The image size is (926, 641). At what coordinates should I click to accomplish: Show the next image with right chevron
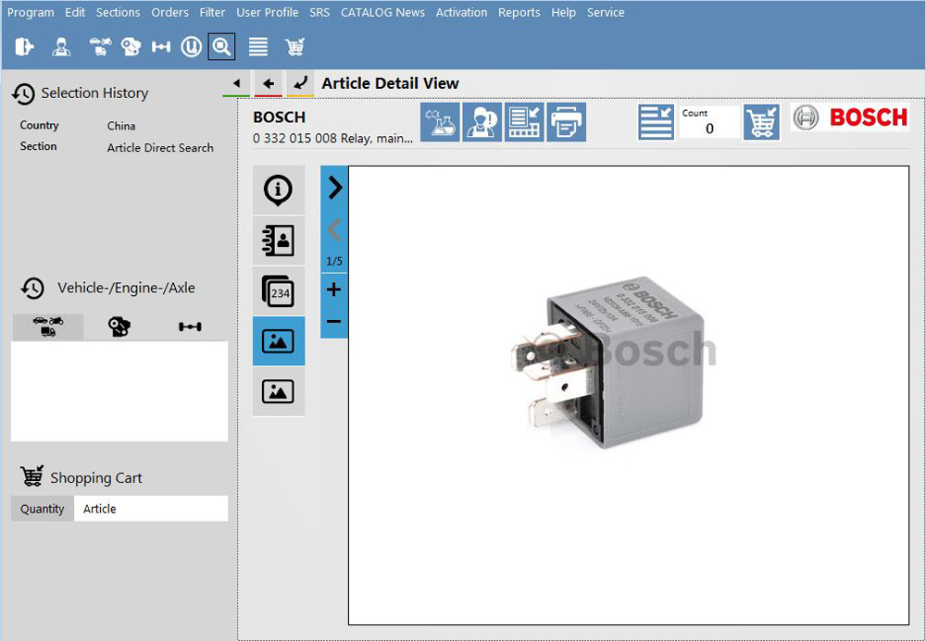coord(334,188)
